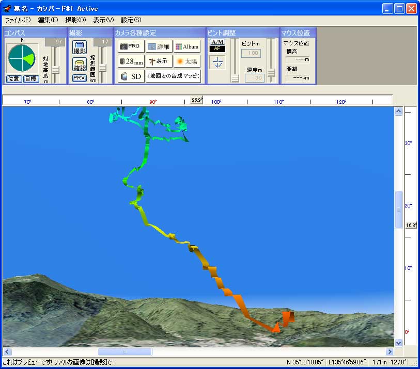Toggle the AF autofocus indicator
Screen dimensions: 420x369
tap(217, 49)
